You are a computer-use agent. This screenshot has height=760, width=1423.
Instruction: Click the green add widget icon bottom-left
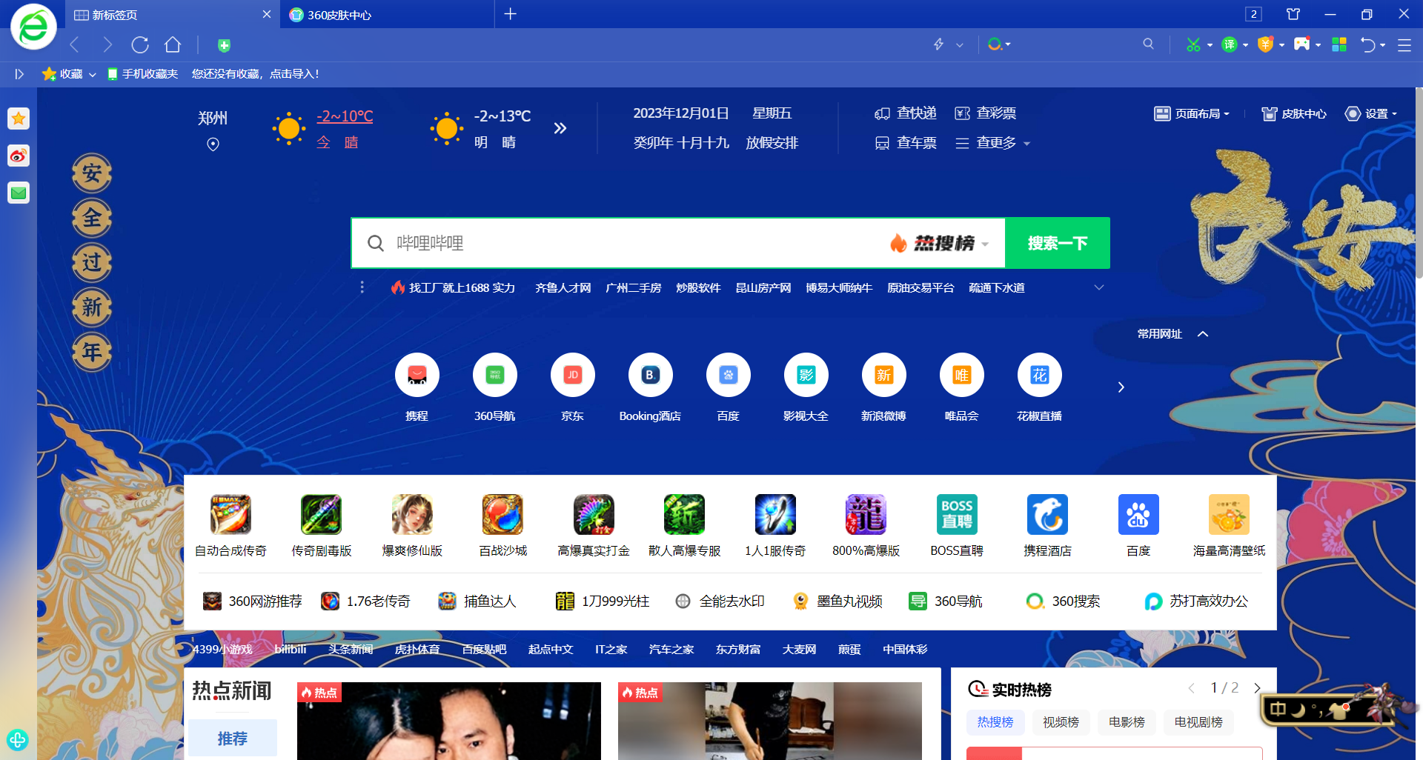click(x=17, y=739)
